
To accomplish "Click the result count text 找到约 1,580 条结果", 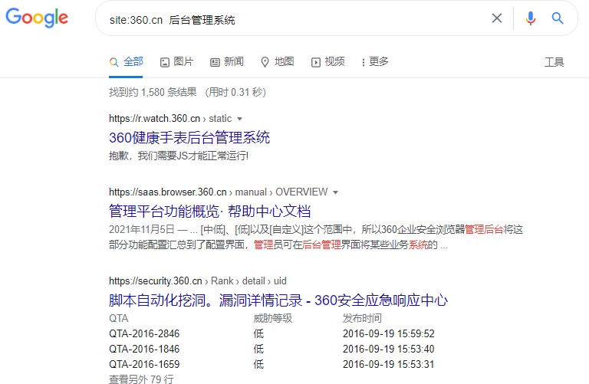I will click(153, 92).
